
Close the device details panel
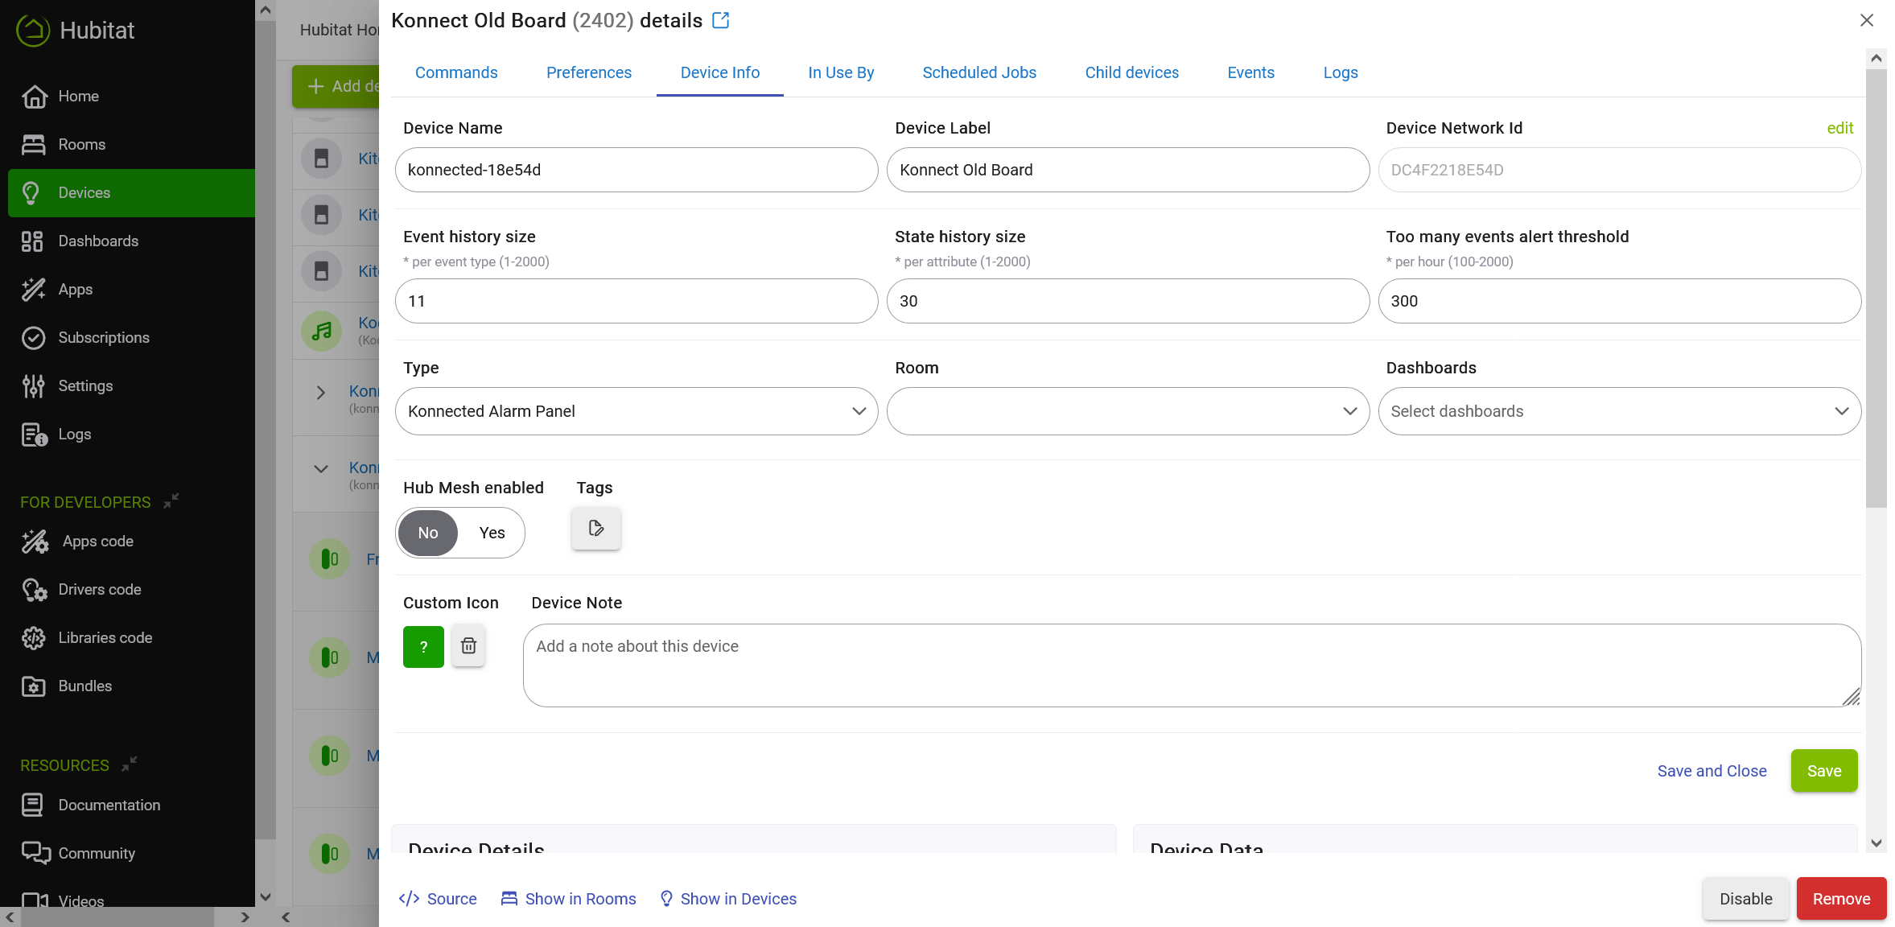pos(1867,20)
